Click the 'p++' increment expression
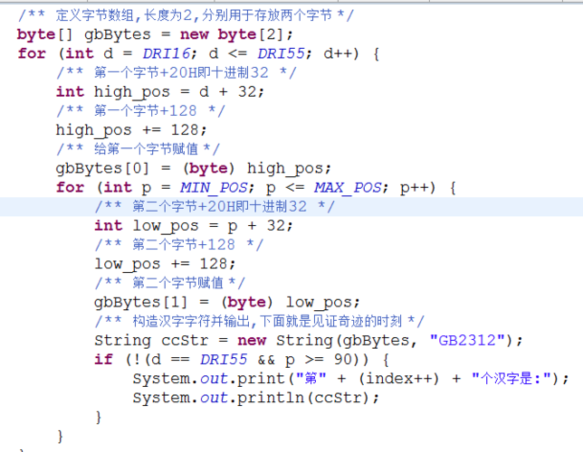 point(415,187)
